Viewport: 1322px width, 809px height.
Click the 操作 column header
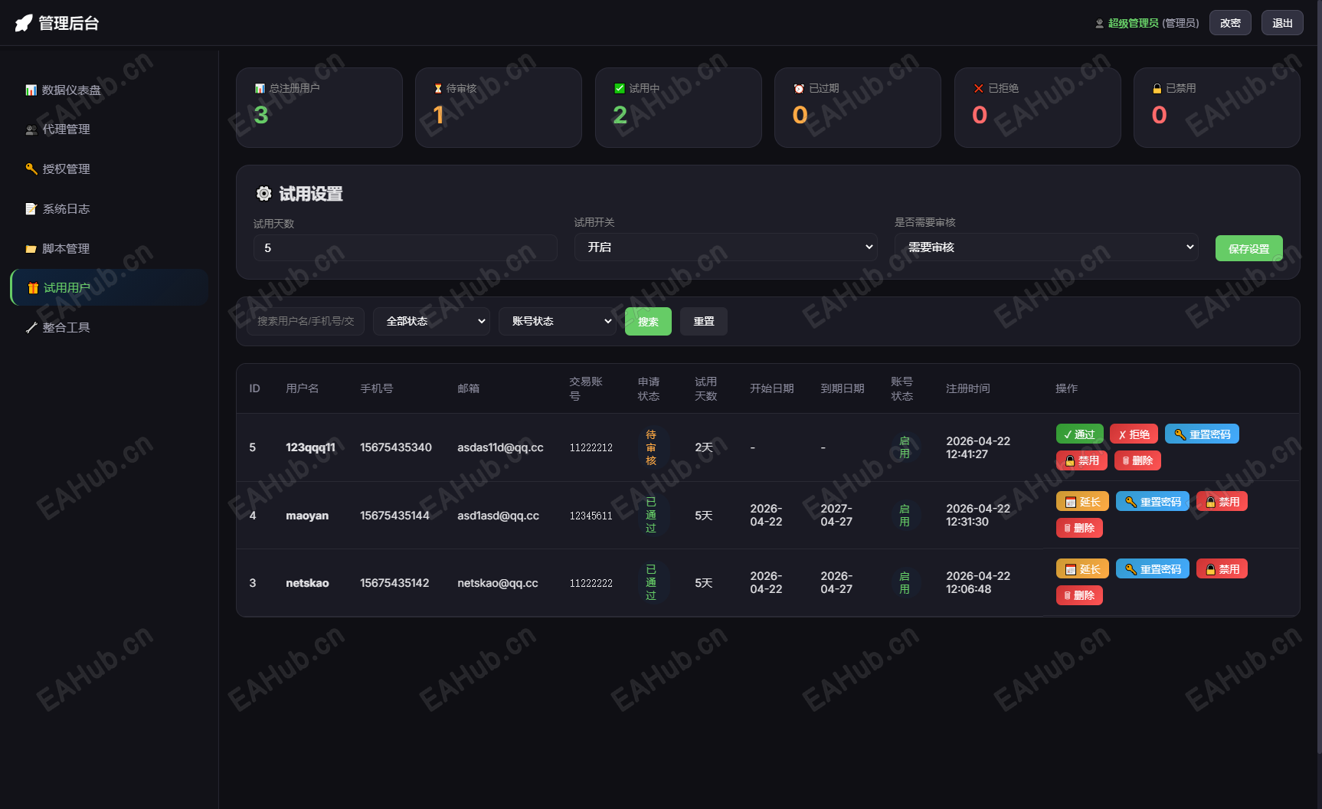1066,388
